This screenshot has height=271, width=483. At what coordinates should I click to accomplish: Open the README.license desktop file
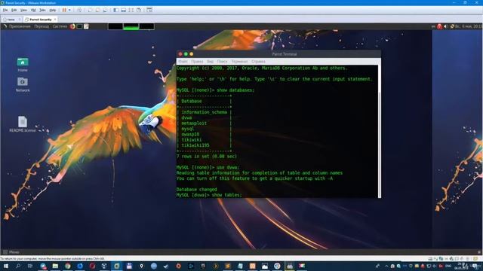coord(23,124)
